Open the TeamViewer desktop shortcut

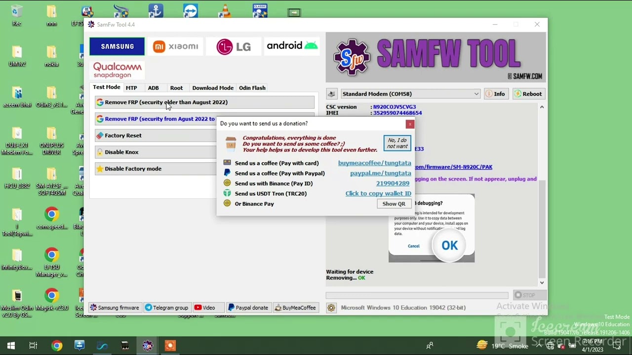click(x=191, y=10)
